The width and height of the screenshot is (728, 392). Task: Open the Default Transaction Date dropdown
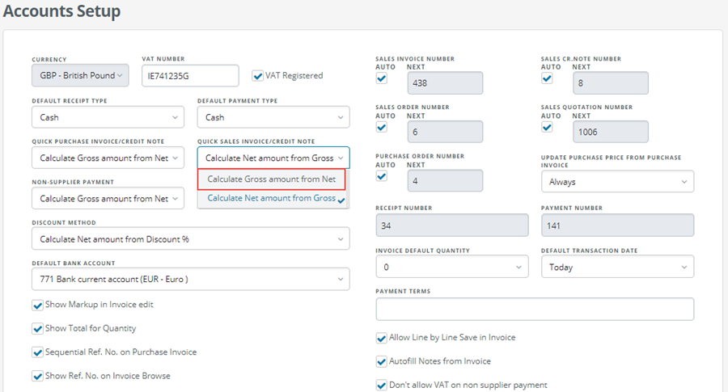(x=617, y=267)
